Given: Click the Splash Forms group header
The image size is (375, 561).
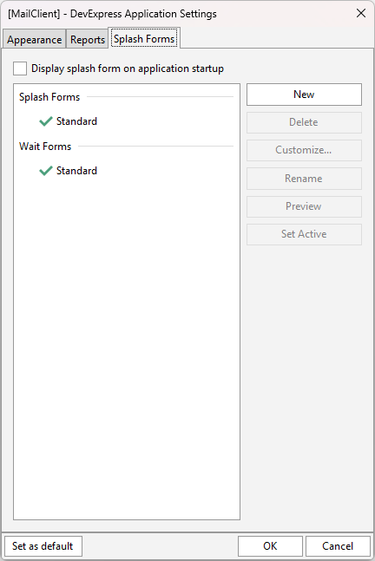Looking at the screenshot, I should (x=49, y=97).
